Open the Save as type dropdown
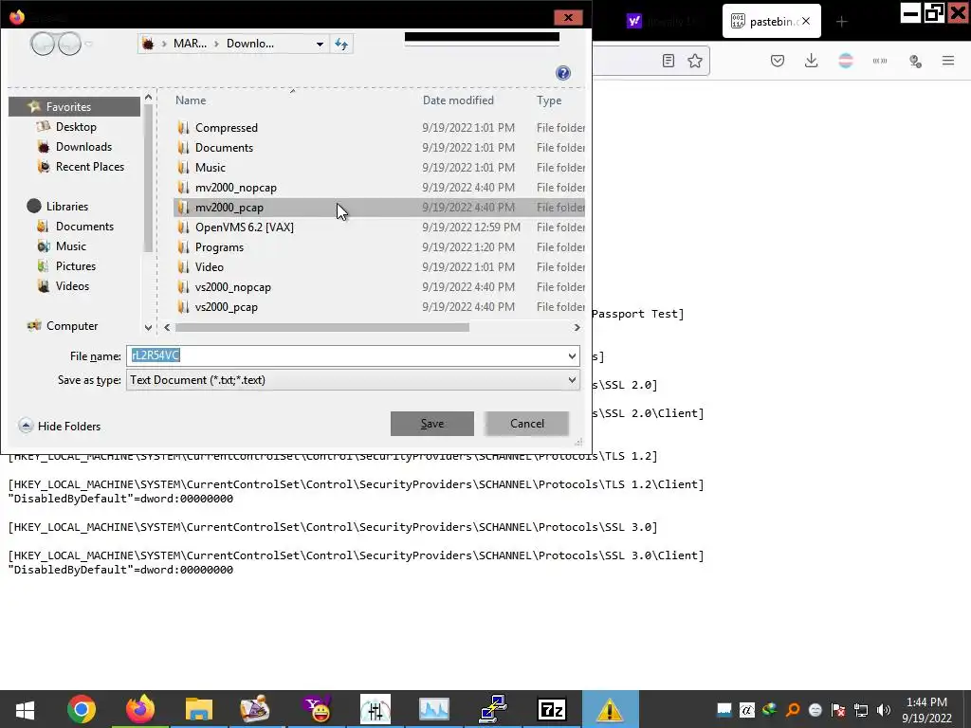 click(x=353, y=380)
